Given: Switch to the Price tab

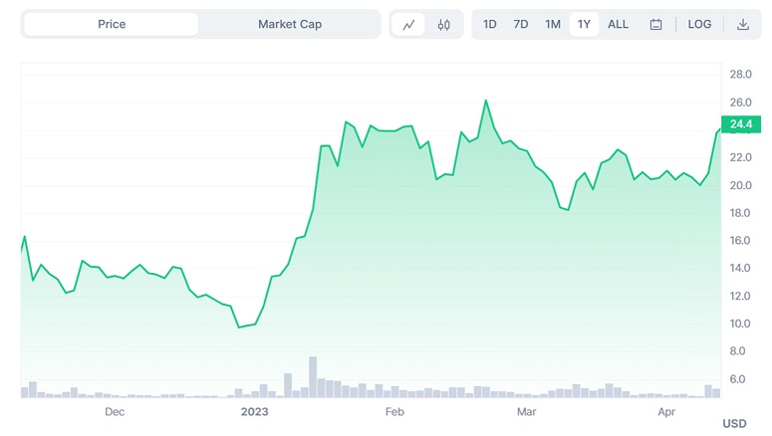Looking at the screenshot, I should pos(112,24).
